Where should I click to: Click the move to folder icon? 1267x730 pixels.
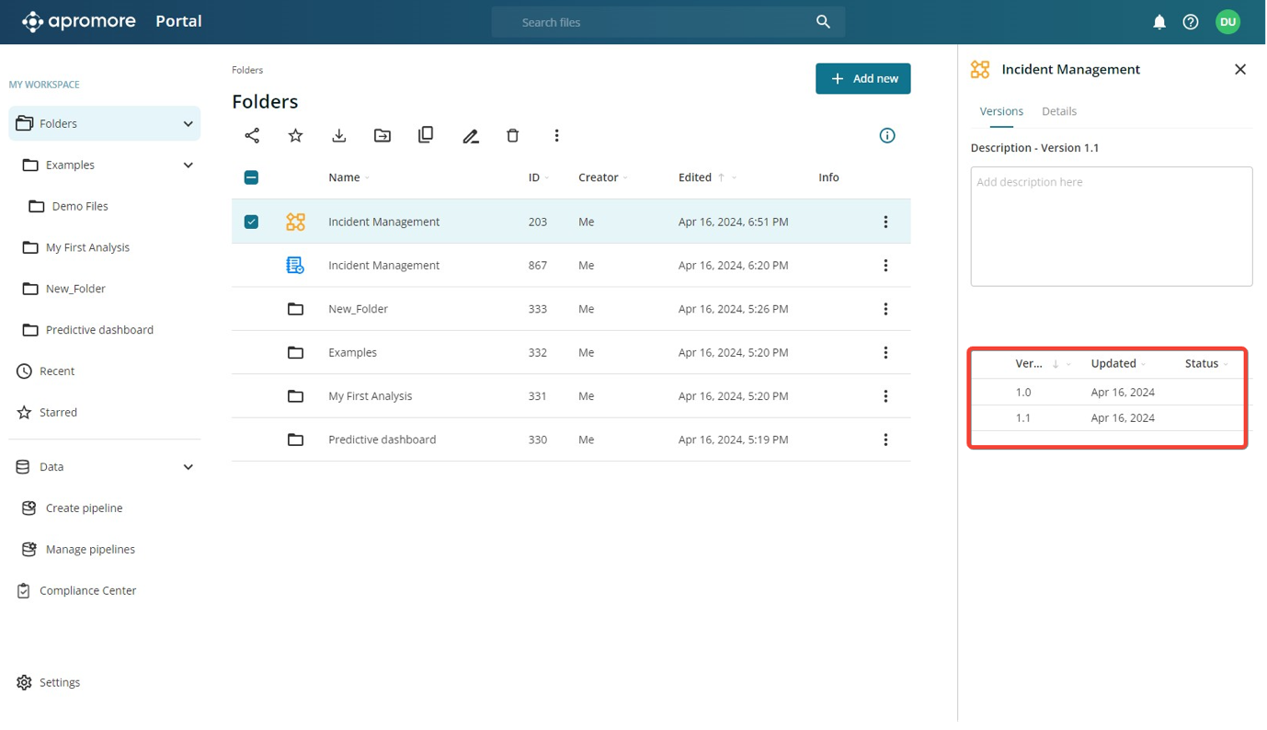point(382,135)
